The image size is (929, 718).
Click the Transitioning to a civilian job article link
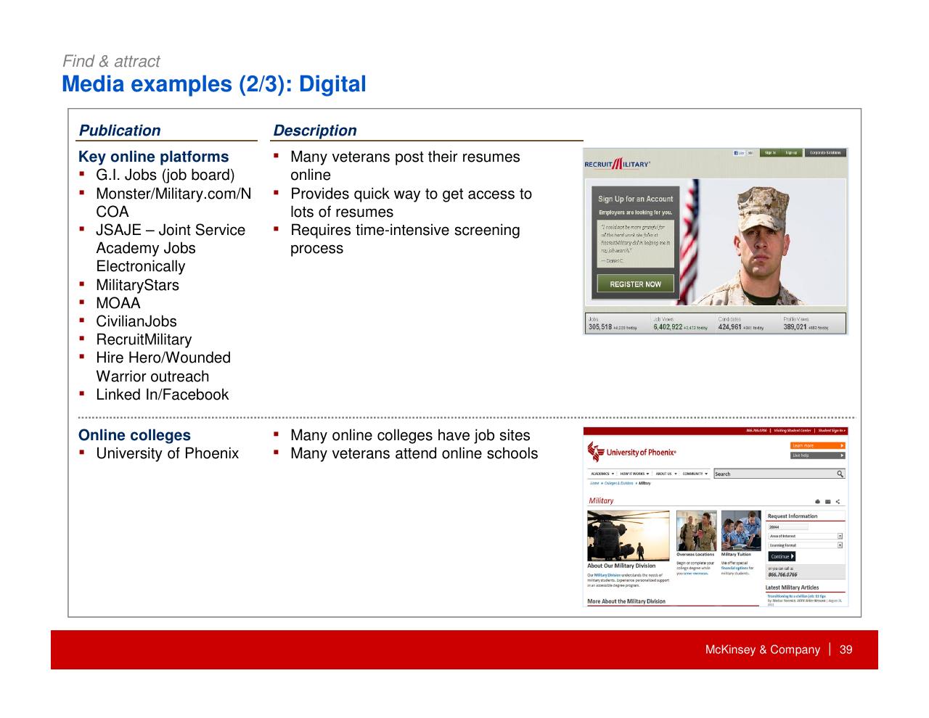(x=796, y=596)
